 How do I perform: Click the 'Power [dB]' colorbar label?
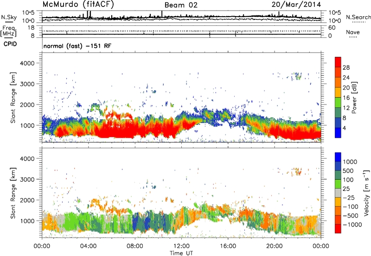point(354,98)
